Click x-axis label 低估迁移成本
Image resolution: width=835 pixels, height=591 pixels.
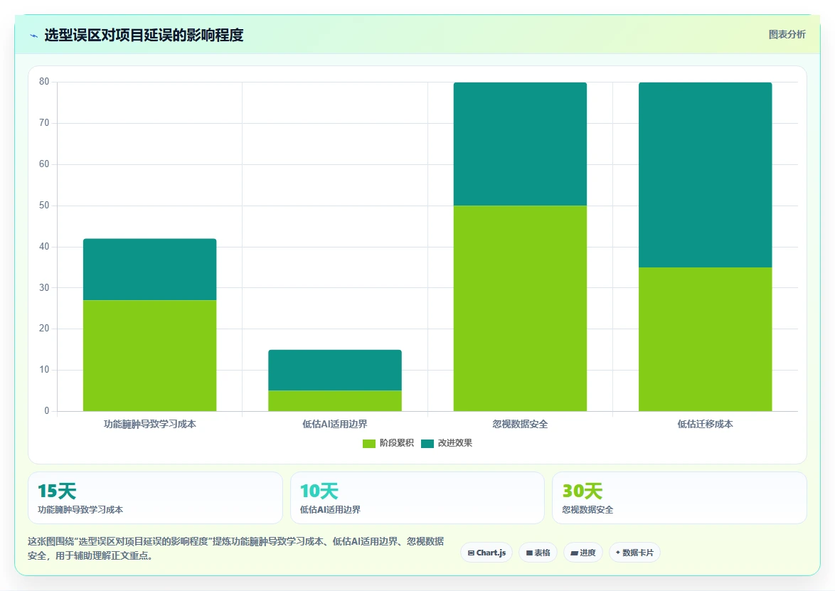click(x=705, y=425)
